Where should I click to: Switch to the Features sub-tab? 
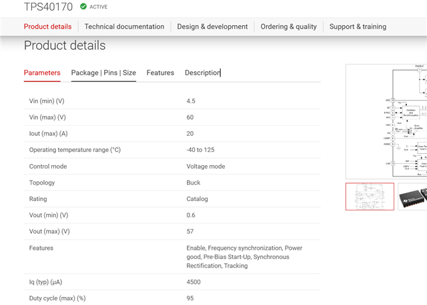click(x=160, y=73)
